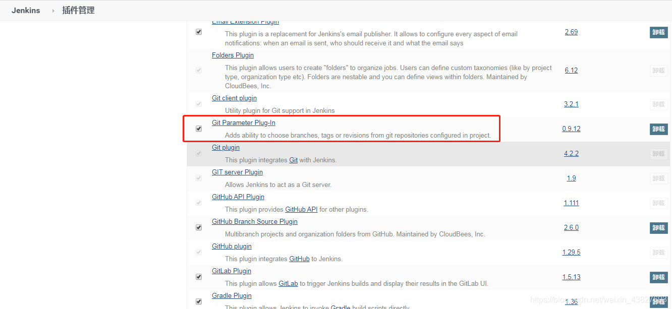Open the Jenkins breadcrumb link
Viewport: 672px width, 309px height.
[x=26, y=10]
